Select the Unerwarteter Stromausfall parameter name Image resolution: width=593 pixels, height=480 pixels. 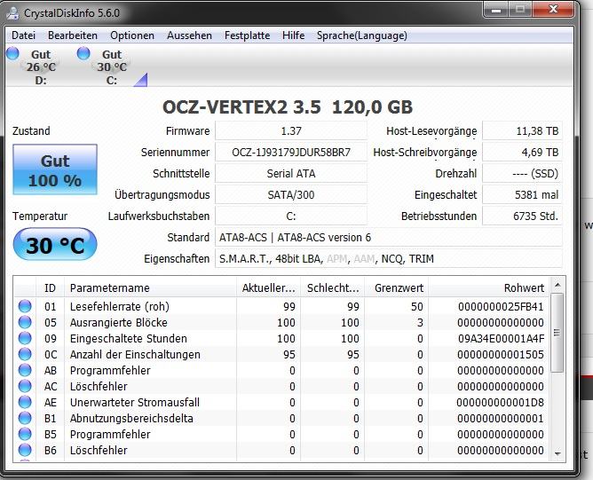click(135, 402)
